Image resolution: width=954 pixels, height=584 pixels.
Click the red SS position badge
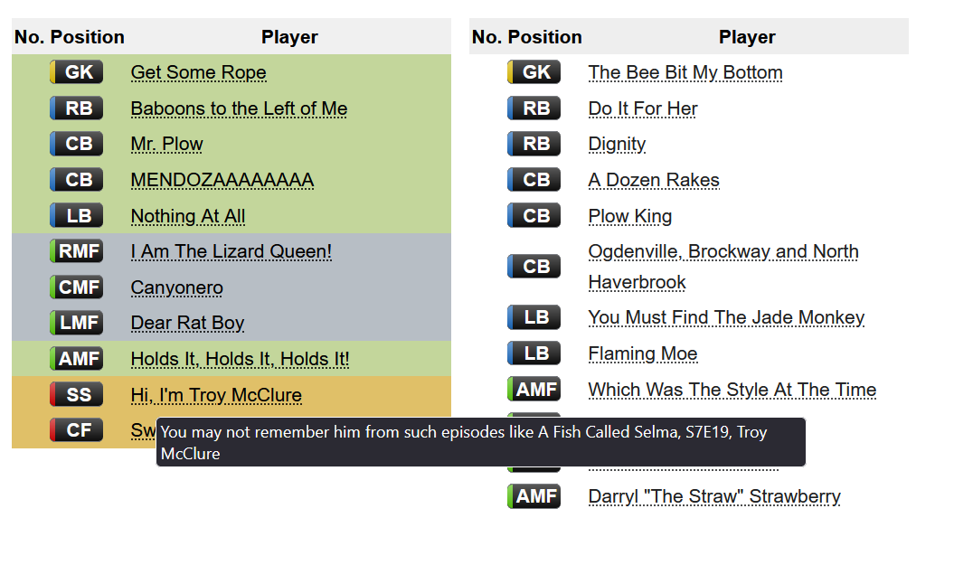77,394
